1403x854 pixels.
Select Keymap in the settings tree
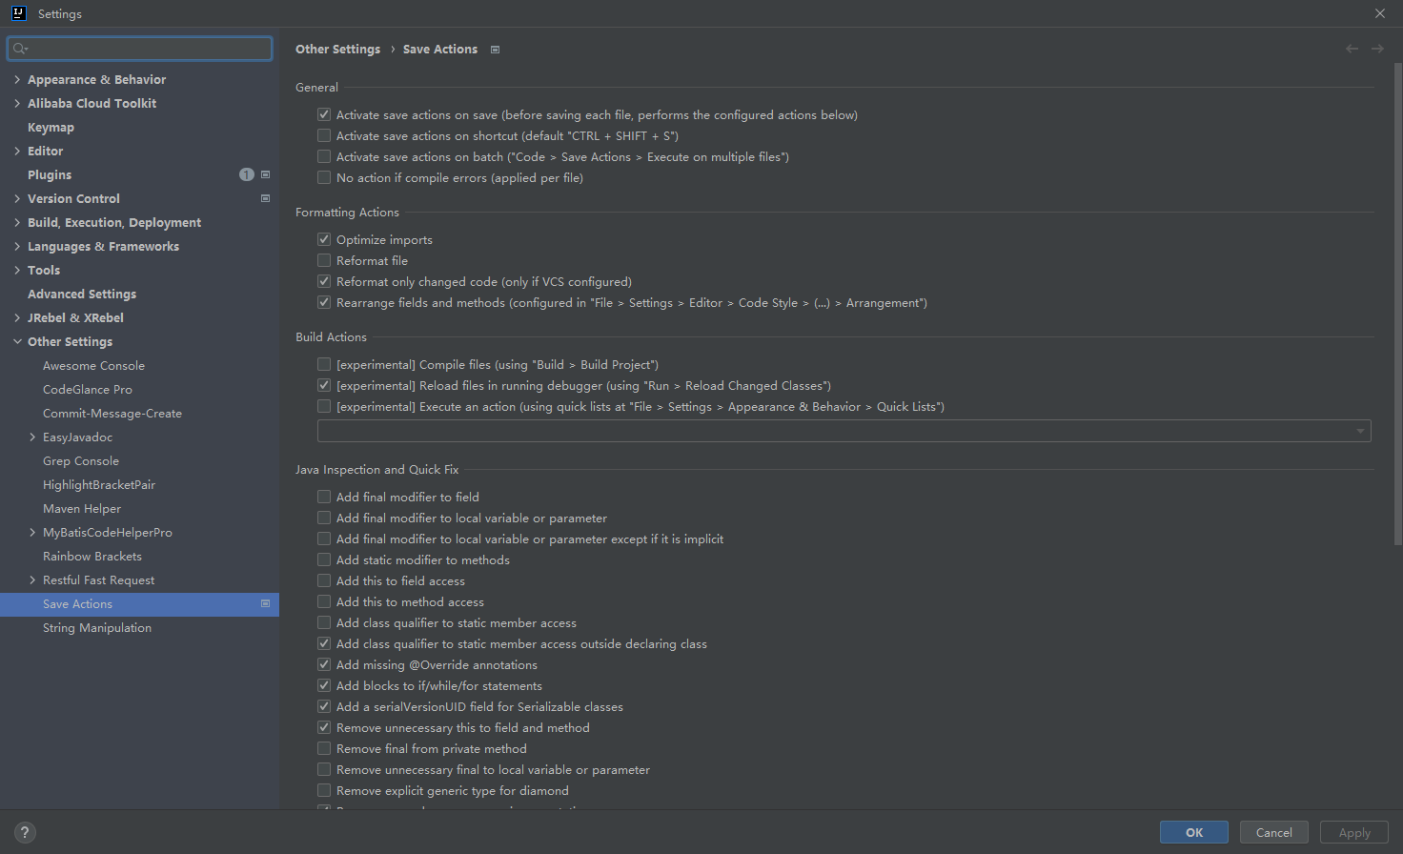click(x=51, y=127)
